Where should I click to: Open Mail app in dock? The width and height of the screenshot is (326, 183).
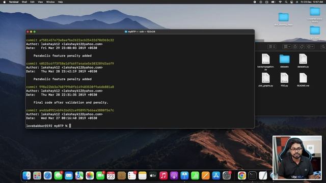coord(69,176)
